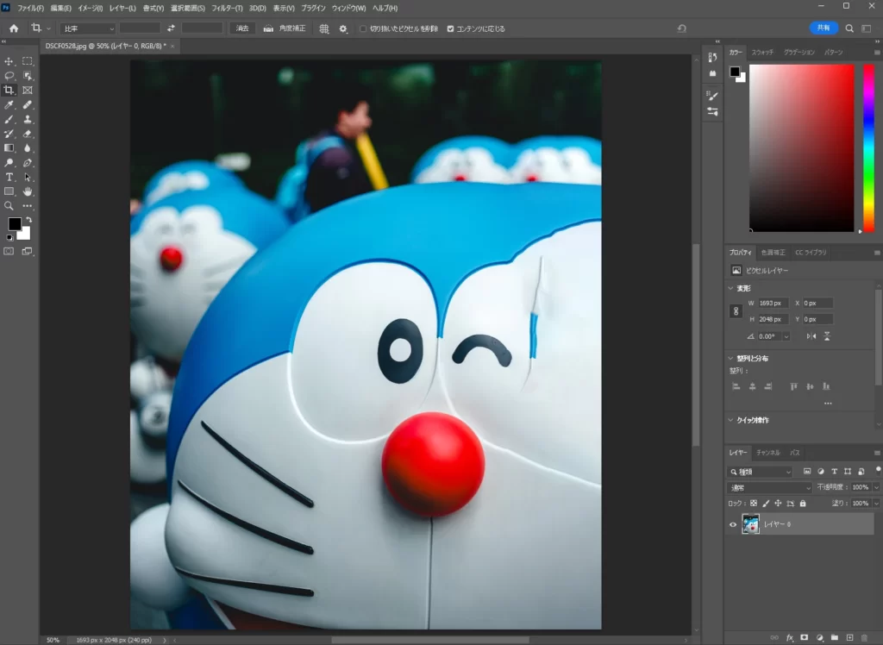
Task: Open the 通常 blend mode dropdown
Action: (769, 488)
